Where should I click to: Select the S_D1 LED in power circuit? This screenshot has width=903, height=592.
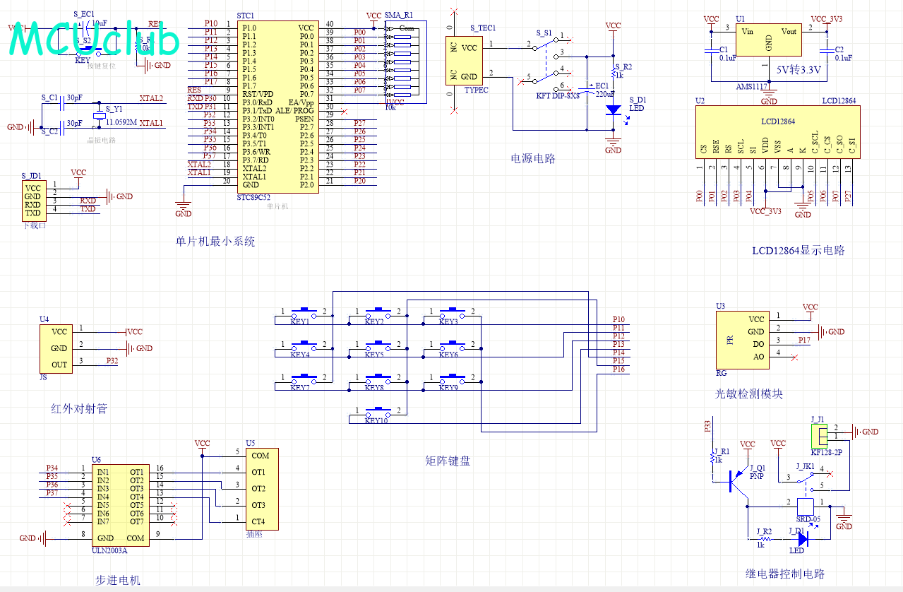(613, 110)
